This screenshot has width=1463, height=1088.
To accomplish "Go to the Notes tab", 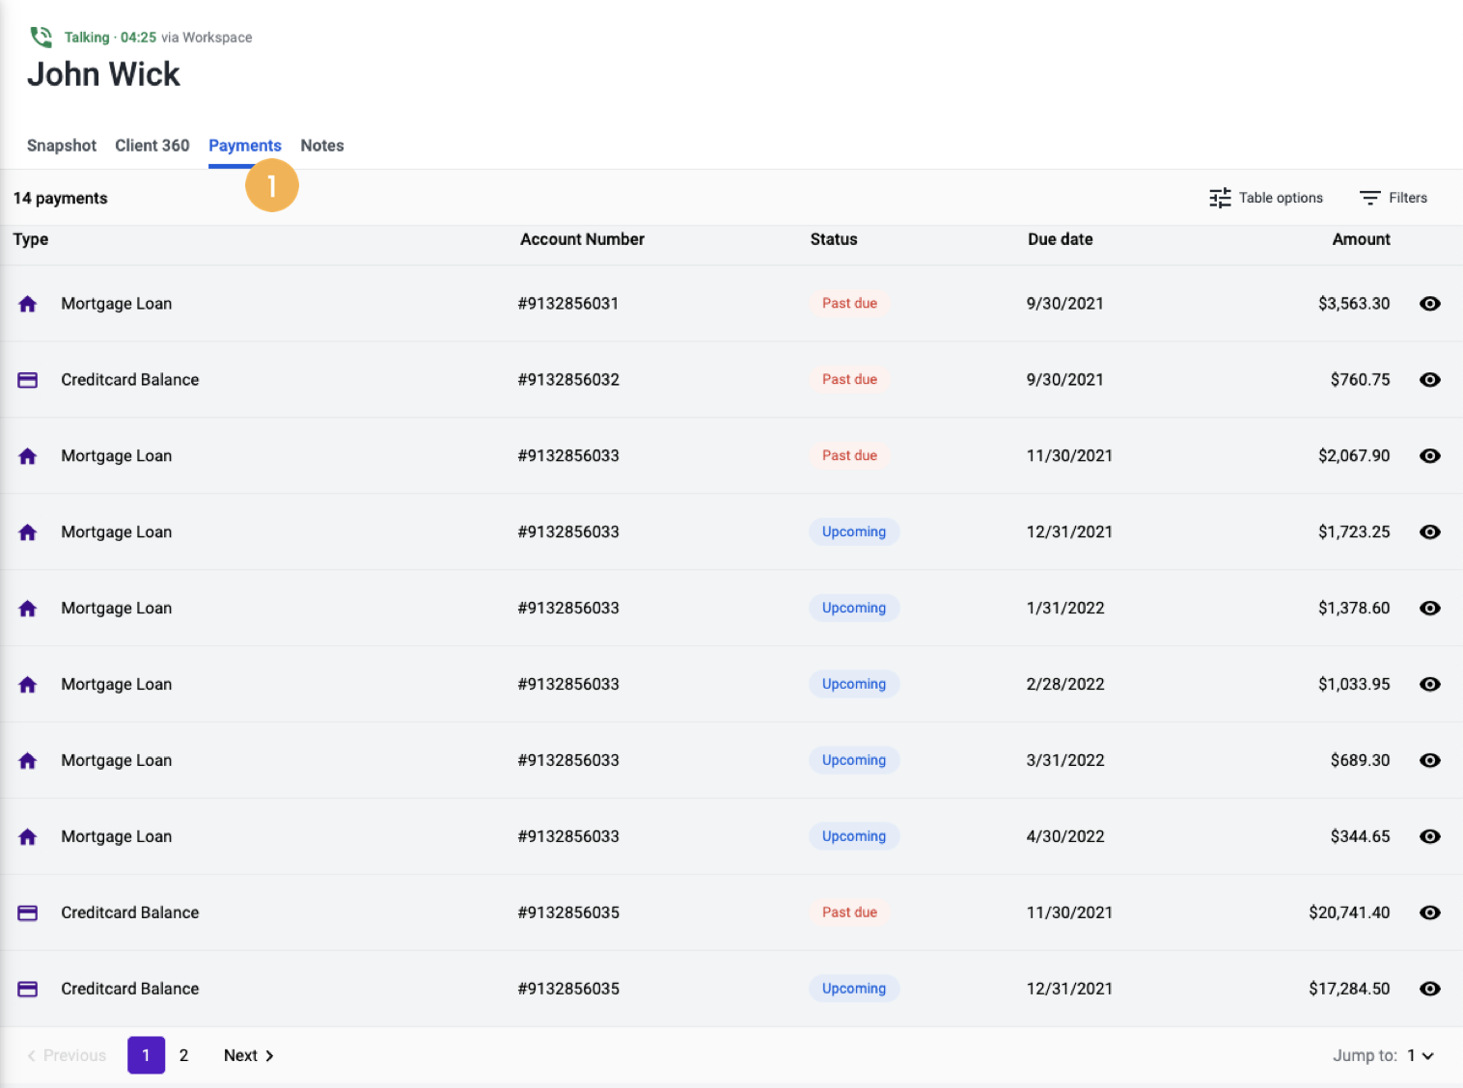I will point(322,146).
